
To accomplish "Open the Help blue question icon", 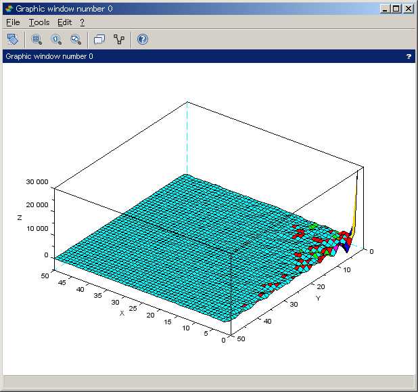I will pyautogui.click(x=143, y=39).
